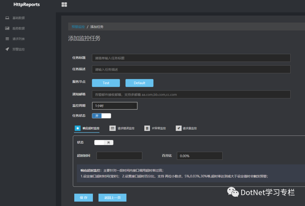
Task: Toggle the 状态 switch showing 关
Action: (104, 143)
